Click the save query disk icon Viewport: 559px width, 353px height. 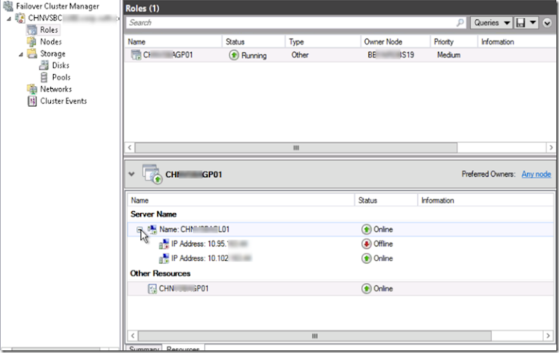coord(520,23)
